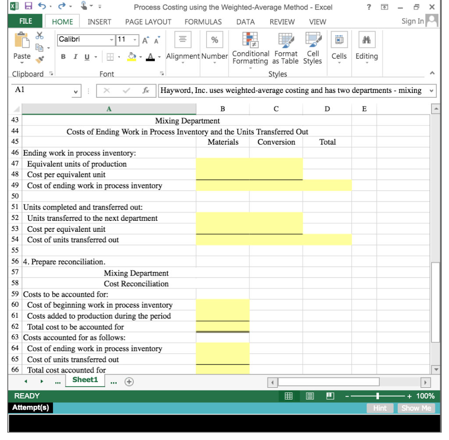
Task: Zoom out with the minus button
Action: pos(347,396)
